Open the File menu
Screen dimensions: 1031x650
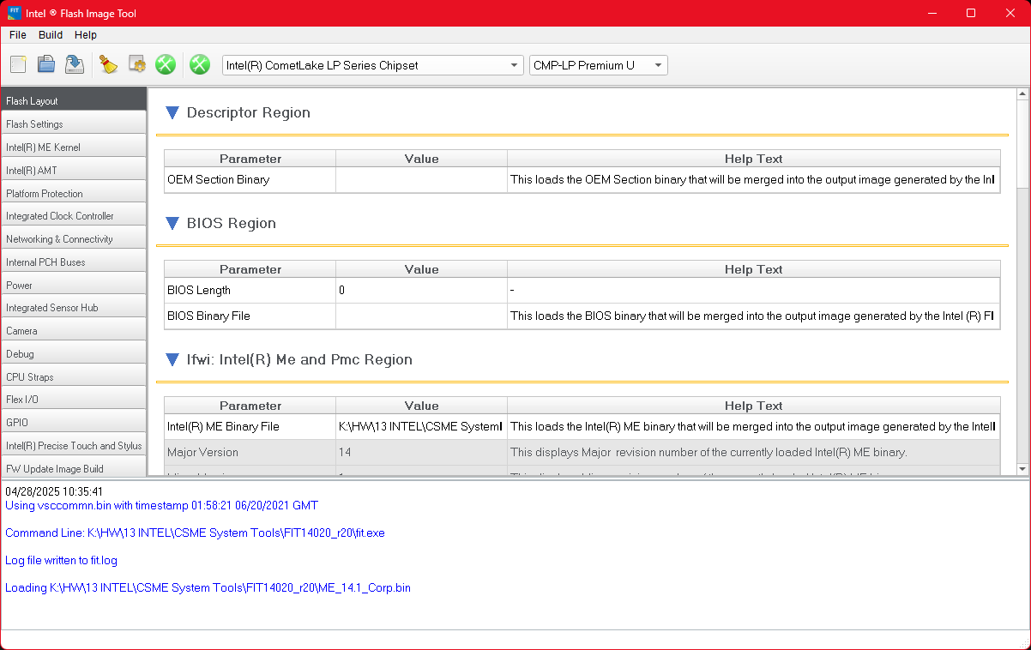pos(18,35)
